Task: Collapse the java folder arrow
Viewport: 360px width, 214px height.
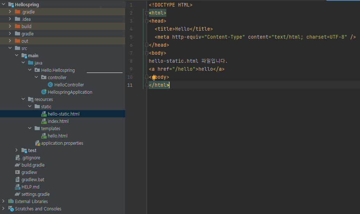Action: coord(23,63)
